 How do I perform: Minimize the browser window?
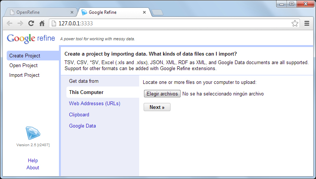(282, 4)
